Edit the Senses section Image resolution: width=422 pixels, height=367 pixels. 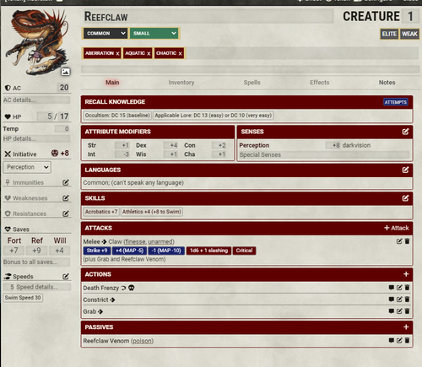click(x=405, y=132)
